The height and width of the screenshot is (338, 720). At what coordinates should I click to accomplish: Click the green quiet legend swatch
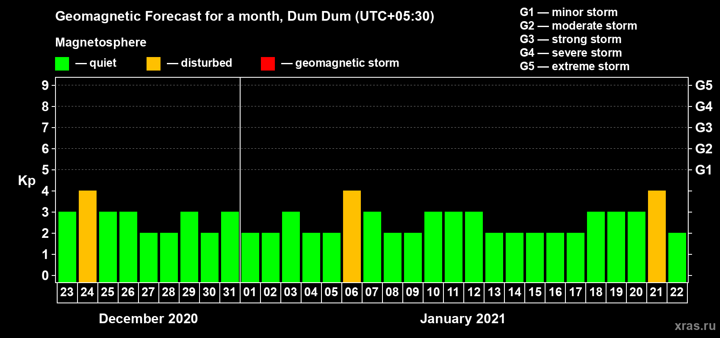point(62,64)
